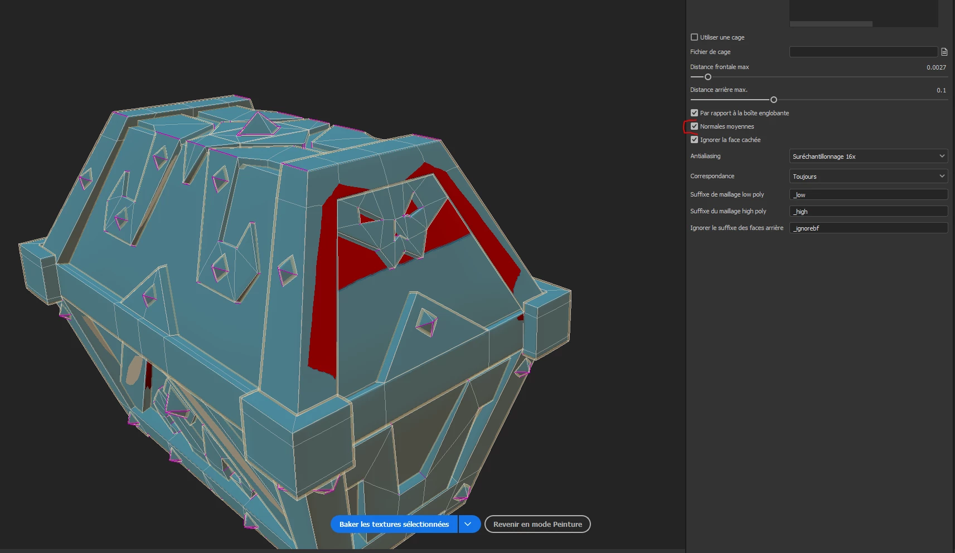
Task: Click the Distance arrière max slider handle
Action: (774, 100)
